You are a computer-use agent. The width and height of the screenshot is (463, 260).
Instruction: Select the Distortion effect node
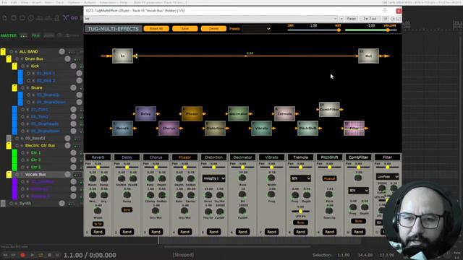coord(216,129)
